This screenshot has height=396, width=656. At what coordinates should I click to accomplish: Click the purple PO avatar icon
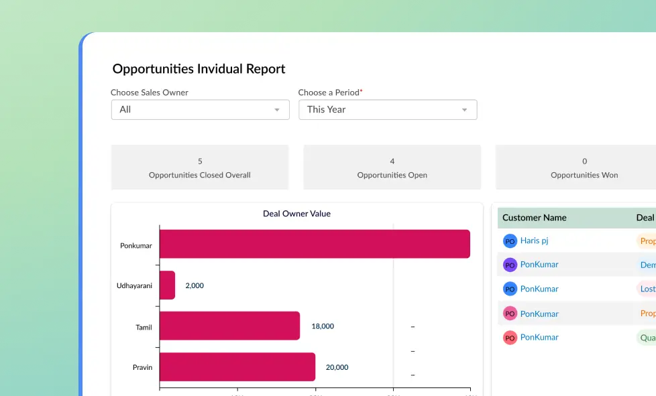coord(510,265)
